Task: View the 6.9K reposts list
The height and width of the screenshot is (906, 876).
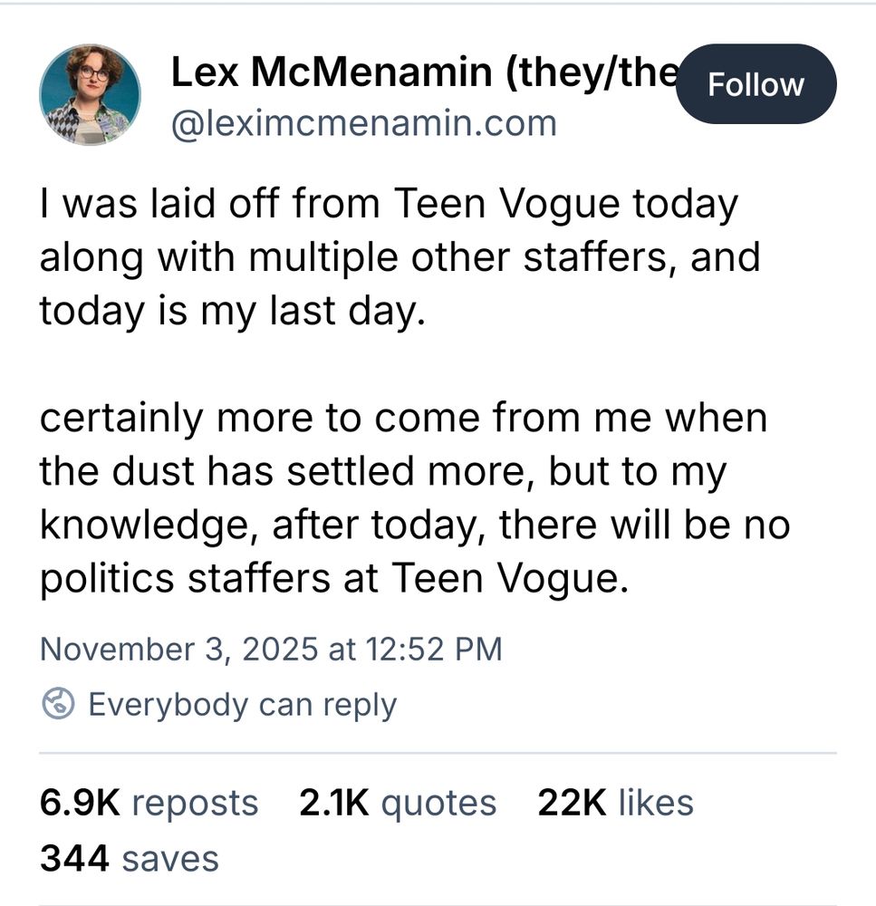Action: click(x=149, y=803)
